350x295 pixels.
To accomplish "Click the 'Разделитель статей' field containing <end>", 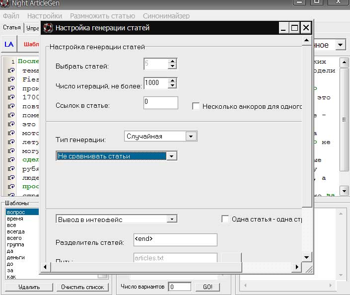I will point(175,240).
